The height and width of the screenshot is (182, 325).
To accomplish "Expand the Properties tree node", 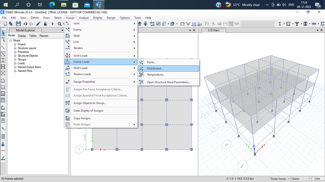I will click(x=15, y=52).
